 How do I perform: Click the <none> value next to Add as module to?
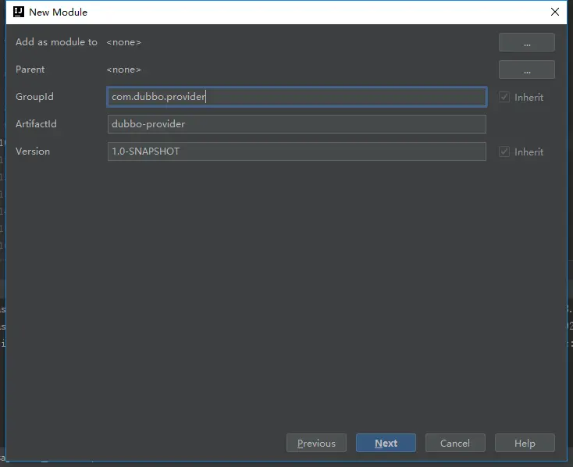124,42
